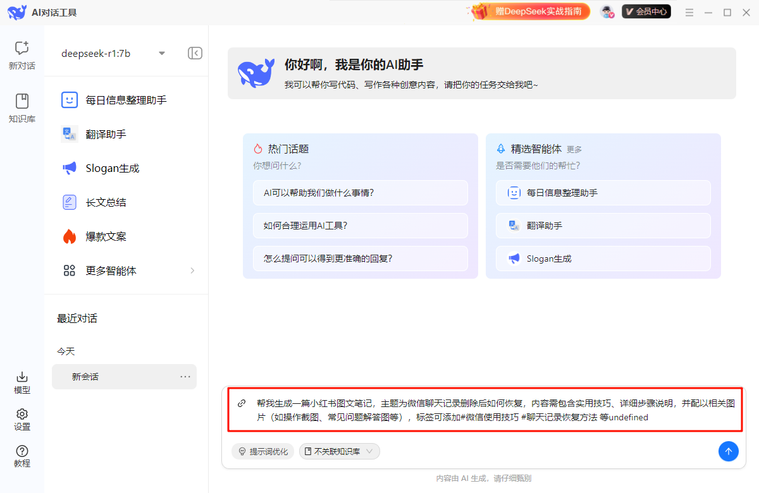Viewport: 759px width, 493px height.
Task: Open the 会员中心 member center
Action: point(646,11)
